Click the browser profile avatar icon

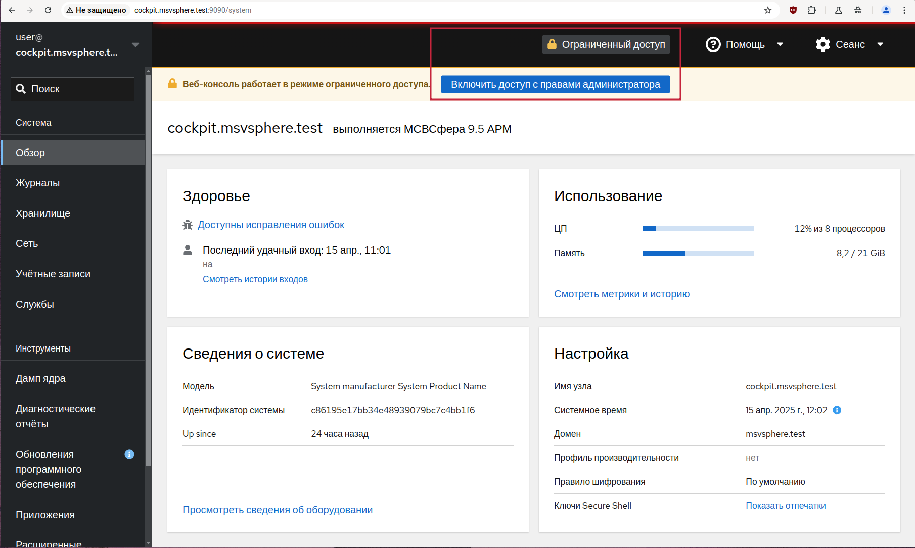click(886, 10)
